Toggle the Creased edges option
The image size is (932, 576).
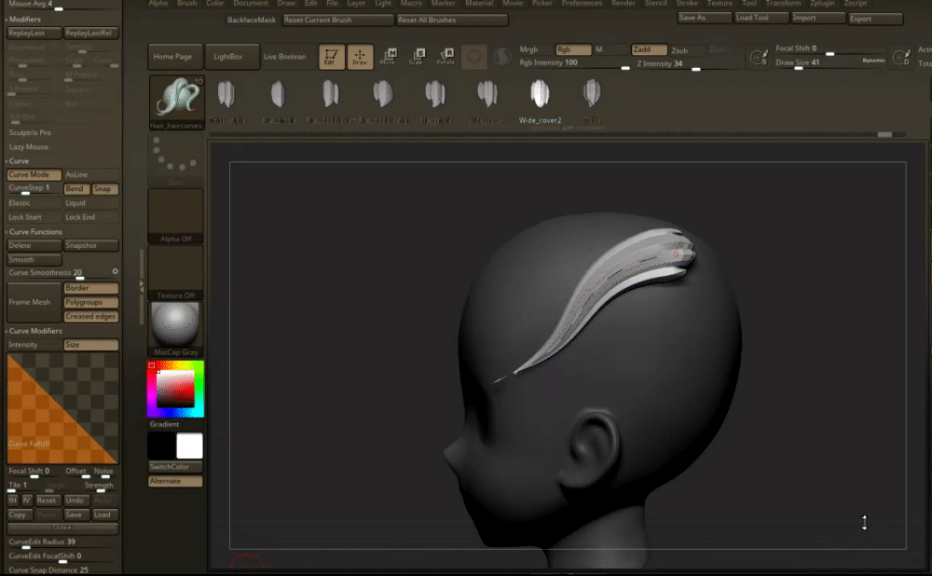(x=91, y=317)
